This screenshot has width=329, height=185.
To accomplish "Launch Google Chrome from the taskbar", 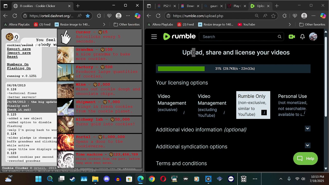I will pos(152,179).
